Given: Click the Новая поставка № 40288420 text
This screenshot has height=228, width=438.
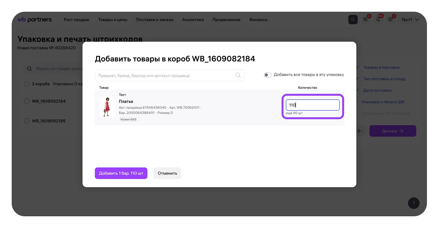Looking at the screenshot, I should [47, 48].
